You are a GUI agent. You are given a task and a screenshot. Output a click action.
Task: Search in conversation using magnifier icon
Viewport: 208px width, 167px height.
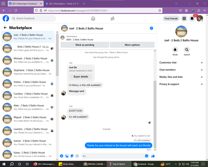[x=187, y=50]
